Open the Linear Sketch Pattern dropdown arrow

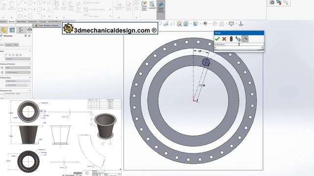(x=110, y=9)
